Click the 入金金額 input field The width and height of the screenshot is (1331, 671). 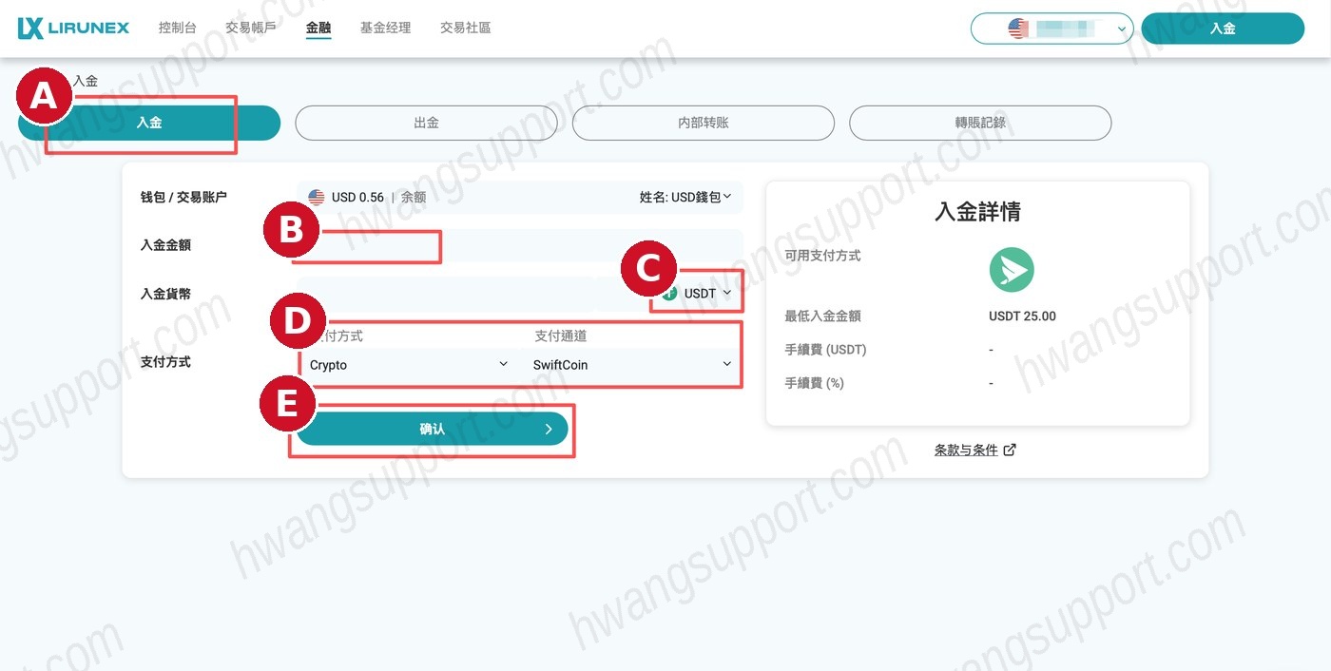pyautogui.click(x=520, y=246)
